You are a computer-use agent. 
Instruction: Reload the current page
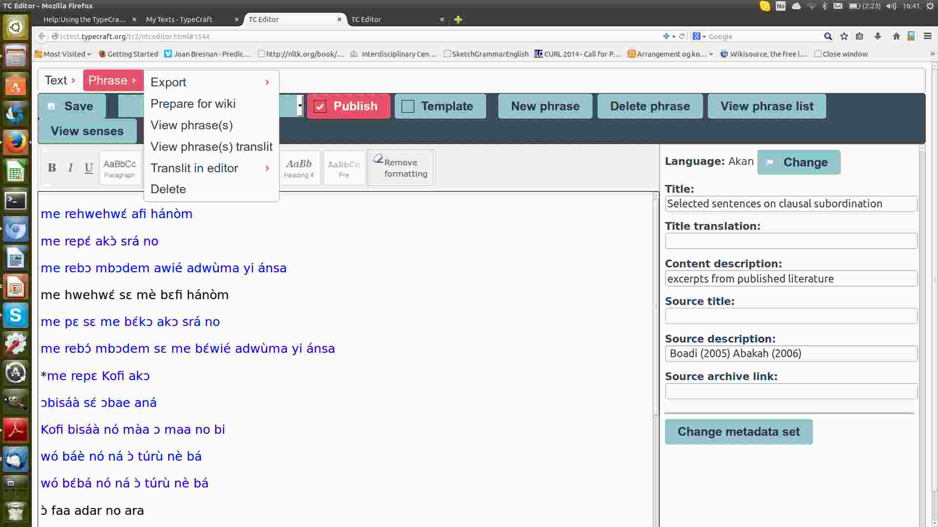[682, 36]
